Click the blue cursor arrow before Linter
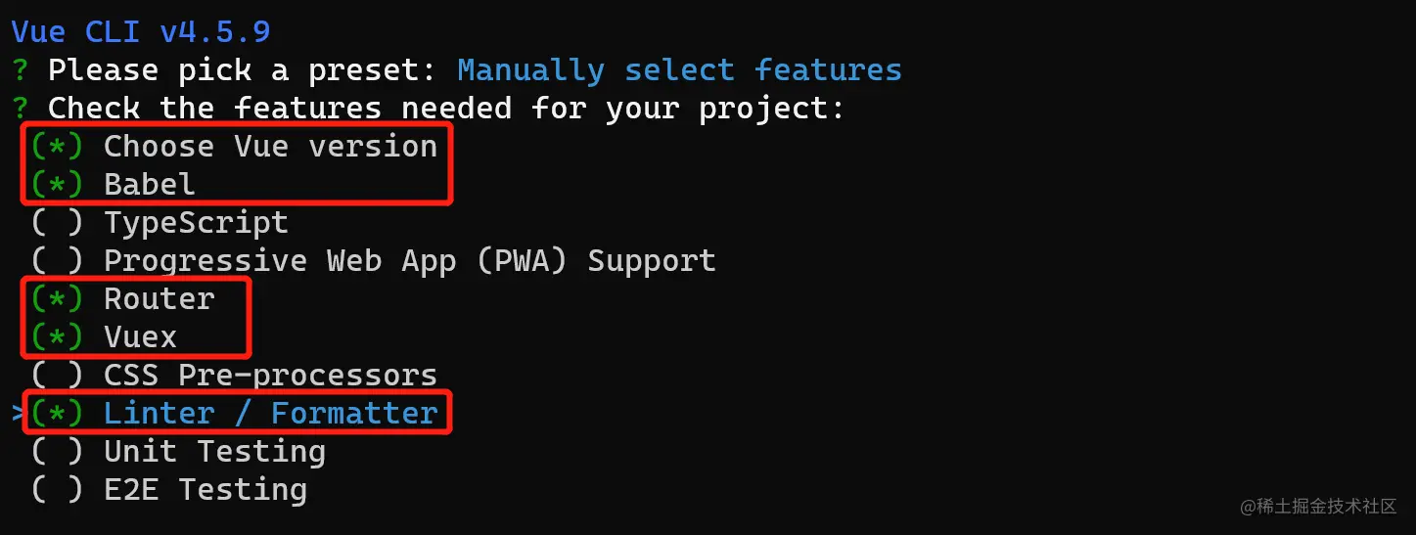 [20, 414]
